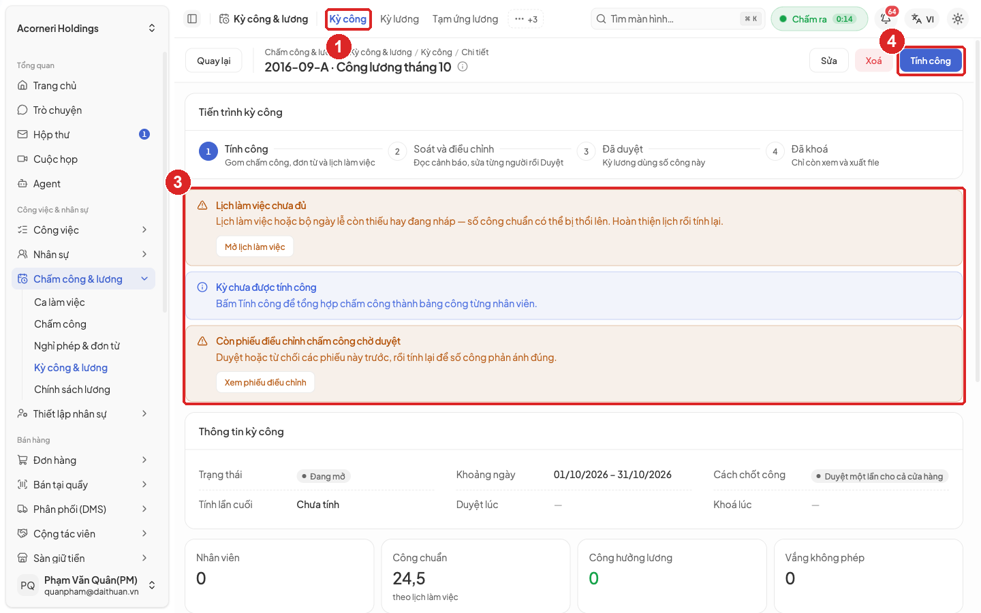Image resolution: width=981 pixels, height=613 pixels.
Task: Open Phạm Văn Quân user menu
Action: pos(87,585)
